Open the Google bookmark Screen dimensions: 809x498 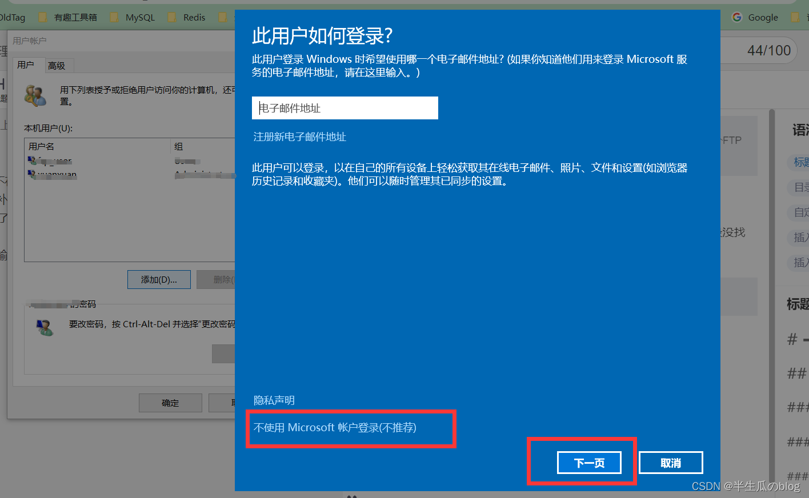coord(755,18)
